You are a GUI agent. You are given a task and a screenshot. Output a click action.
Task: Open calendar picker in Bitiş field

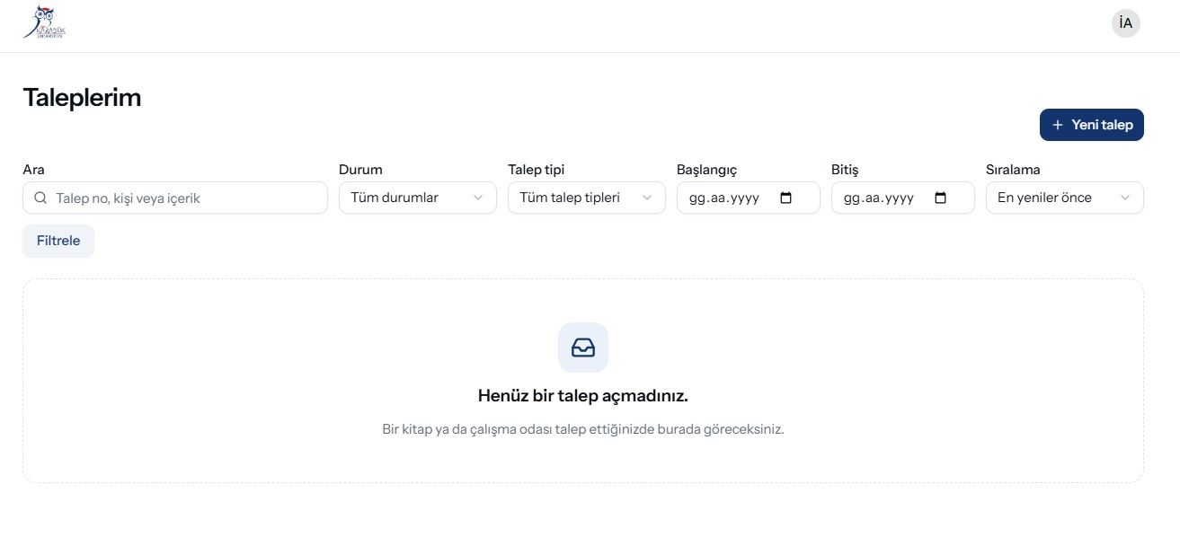(940, 198)
